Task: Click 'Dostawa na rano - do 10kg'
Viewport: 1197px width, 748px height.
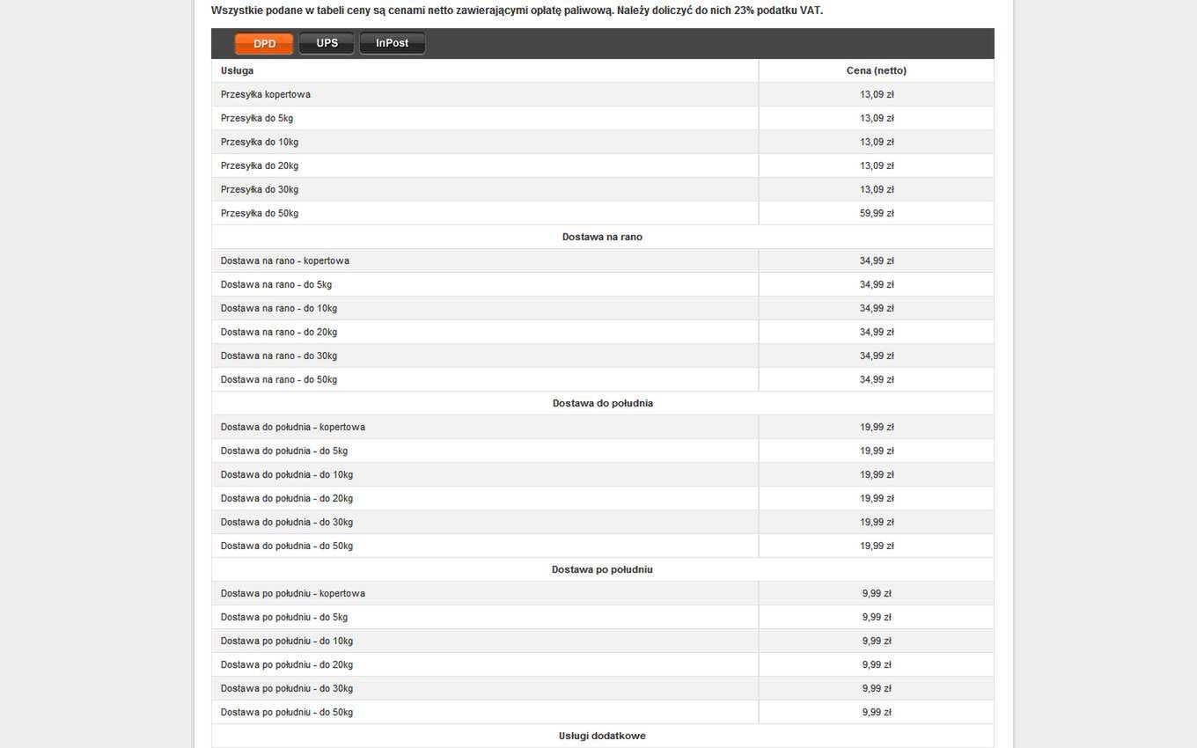Action: 279,308
